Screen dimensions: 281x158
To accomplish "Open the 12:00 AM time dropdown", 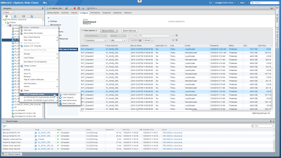I will (152, 41).
